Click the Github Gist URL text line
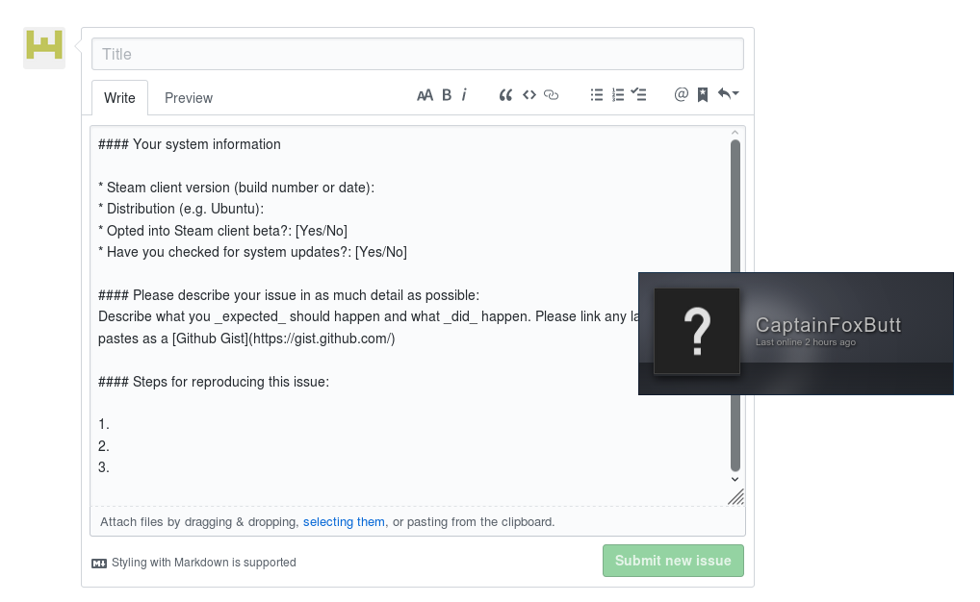 [x=246, y=339]
